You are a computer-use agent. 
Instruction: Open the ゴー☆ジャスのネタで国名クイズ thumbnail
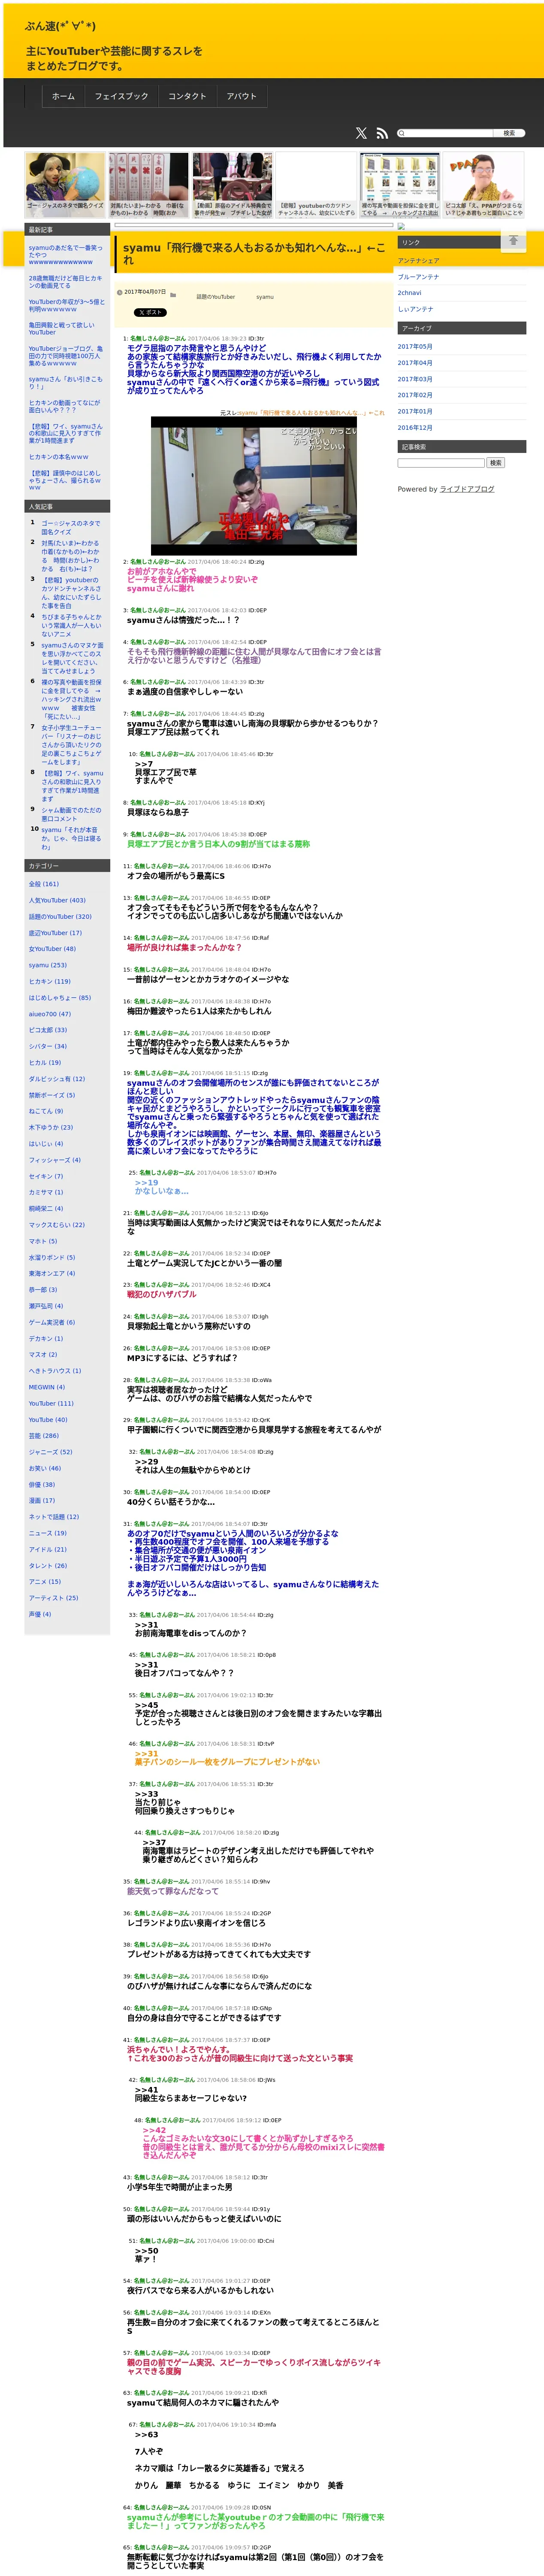pyautogui.click(x=65, y=184)
